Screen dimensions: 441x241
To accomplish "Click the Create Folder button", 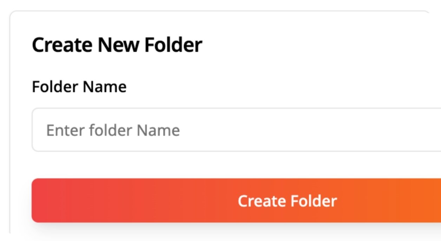I will (236, 200).
